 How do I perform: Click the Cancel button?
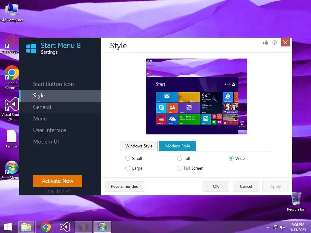click(246, 186)
